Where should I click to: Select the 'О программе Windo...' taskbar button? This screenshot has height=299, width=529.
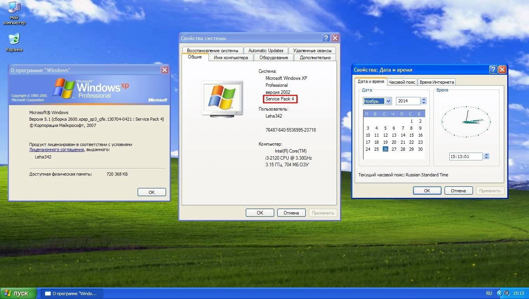72,293
